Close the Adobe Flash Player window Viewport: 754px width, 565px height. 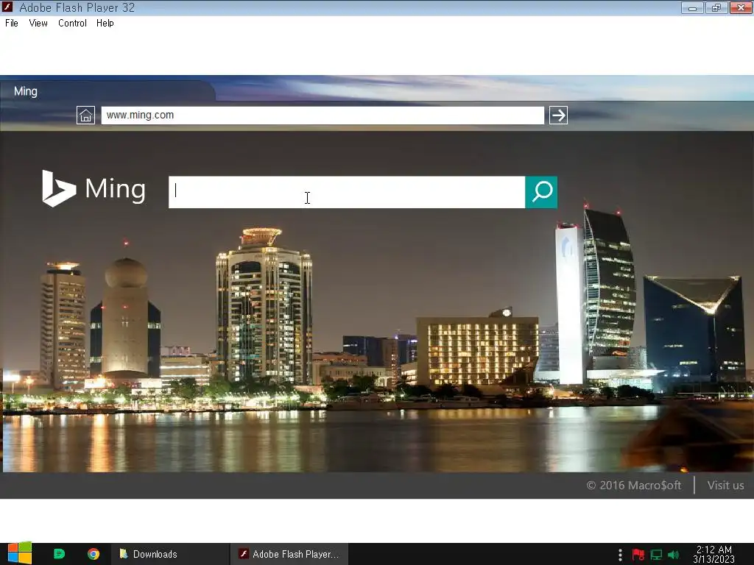741,7
